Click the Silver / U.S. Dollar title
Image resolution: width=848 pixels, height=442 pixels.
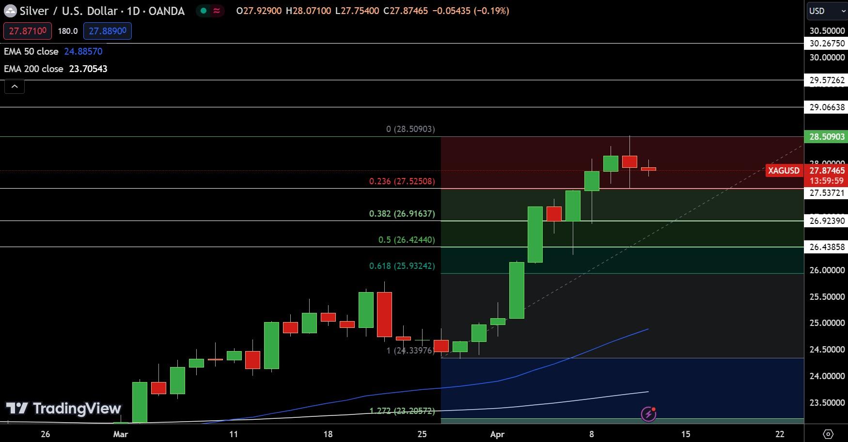[x=69, y=11]
